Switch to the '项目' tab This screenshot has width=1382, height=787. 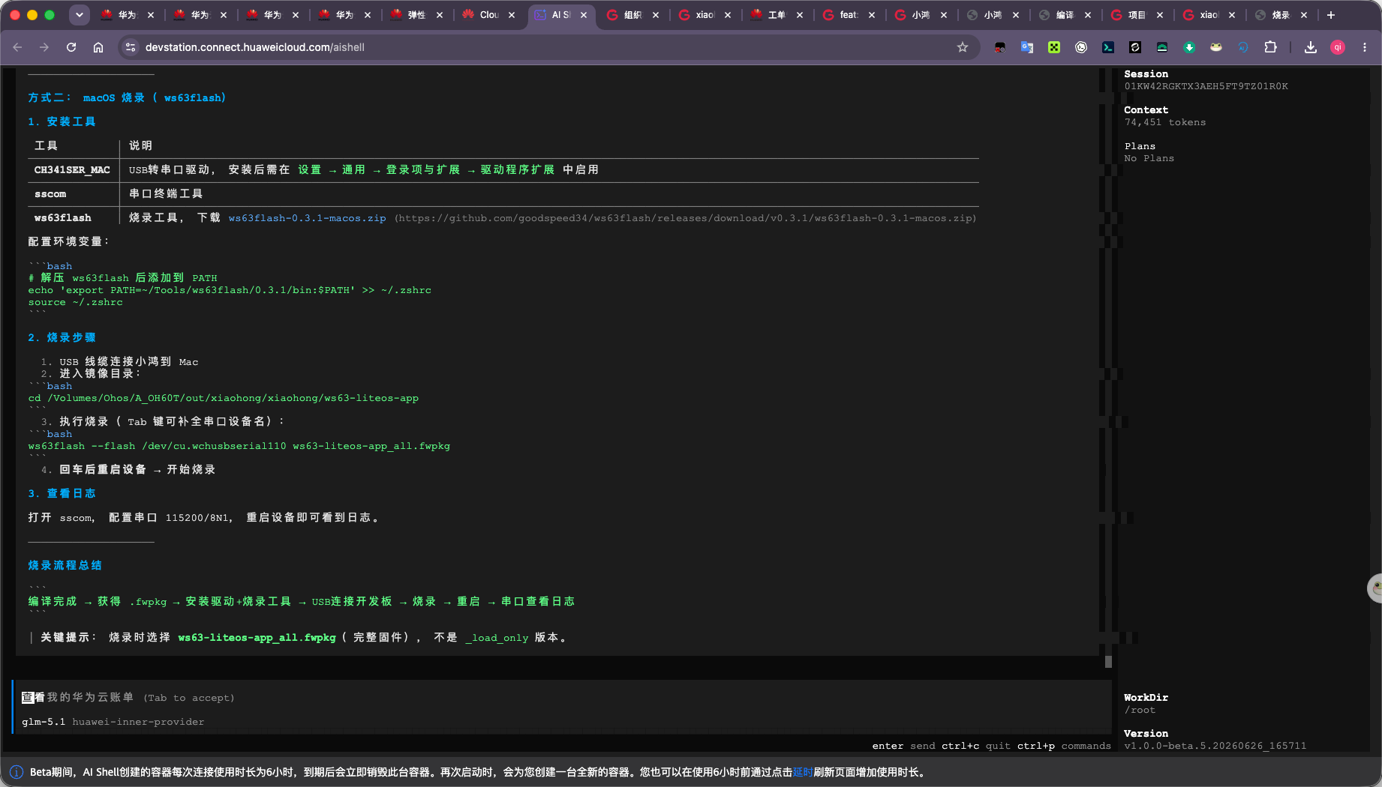(x=1137, y=15)
